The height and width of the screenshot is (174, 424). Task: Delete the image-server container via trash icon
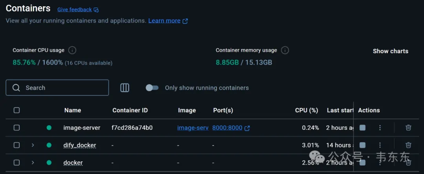(408, 128)
